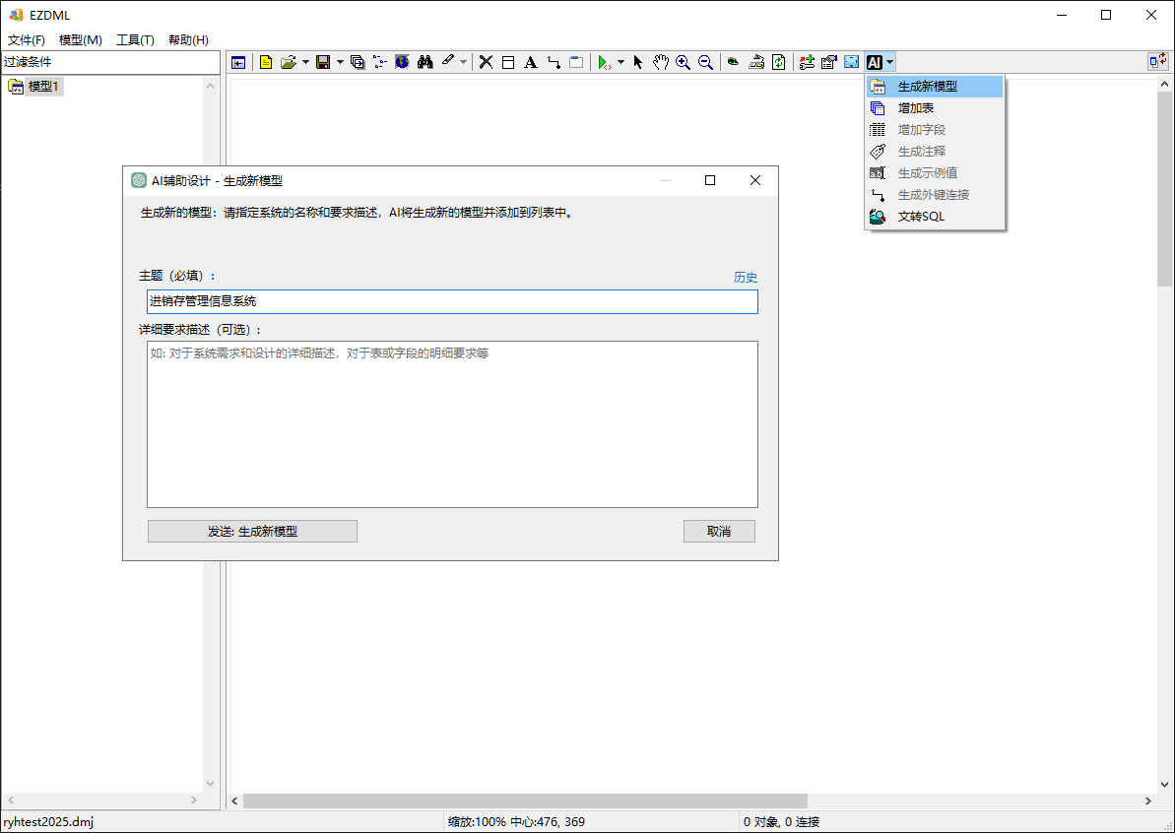
Task: Toggle the left panel collapse icon
Action: click(238, 62)
